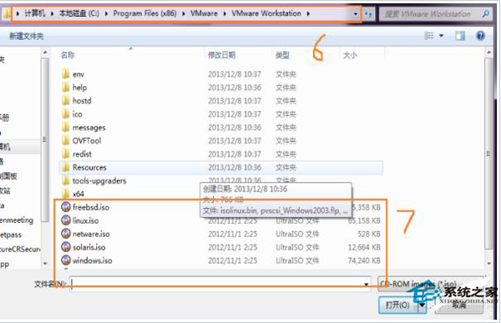Click the tools-upgraders folder icon

coord(65,180)
